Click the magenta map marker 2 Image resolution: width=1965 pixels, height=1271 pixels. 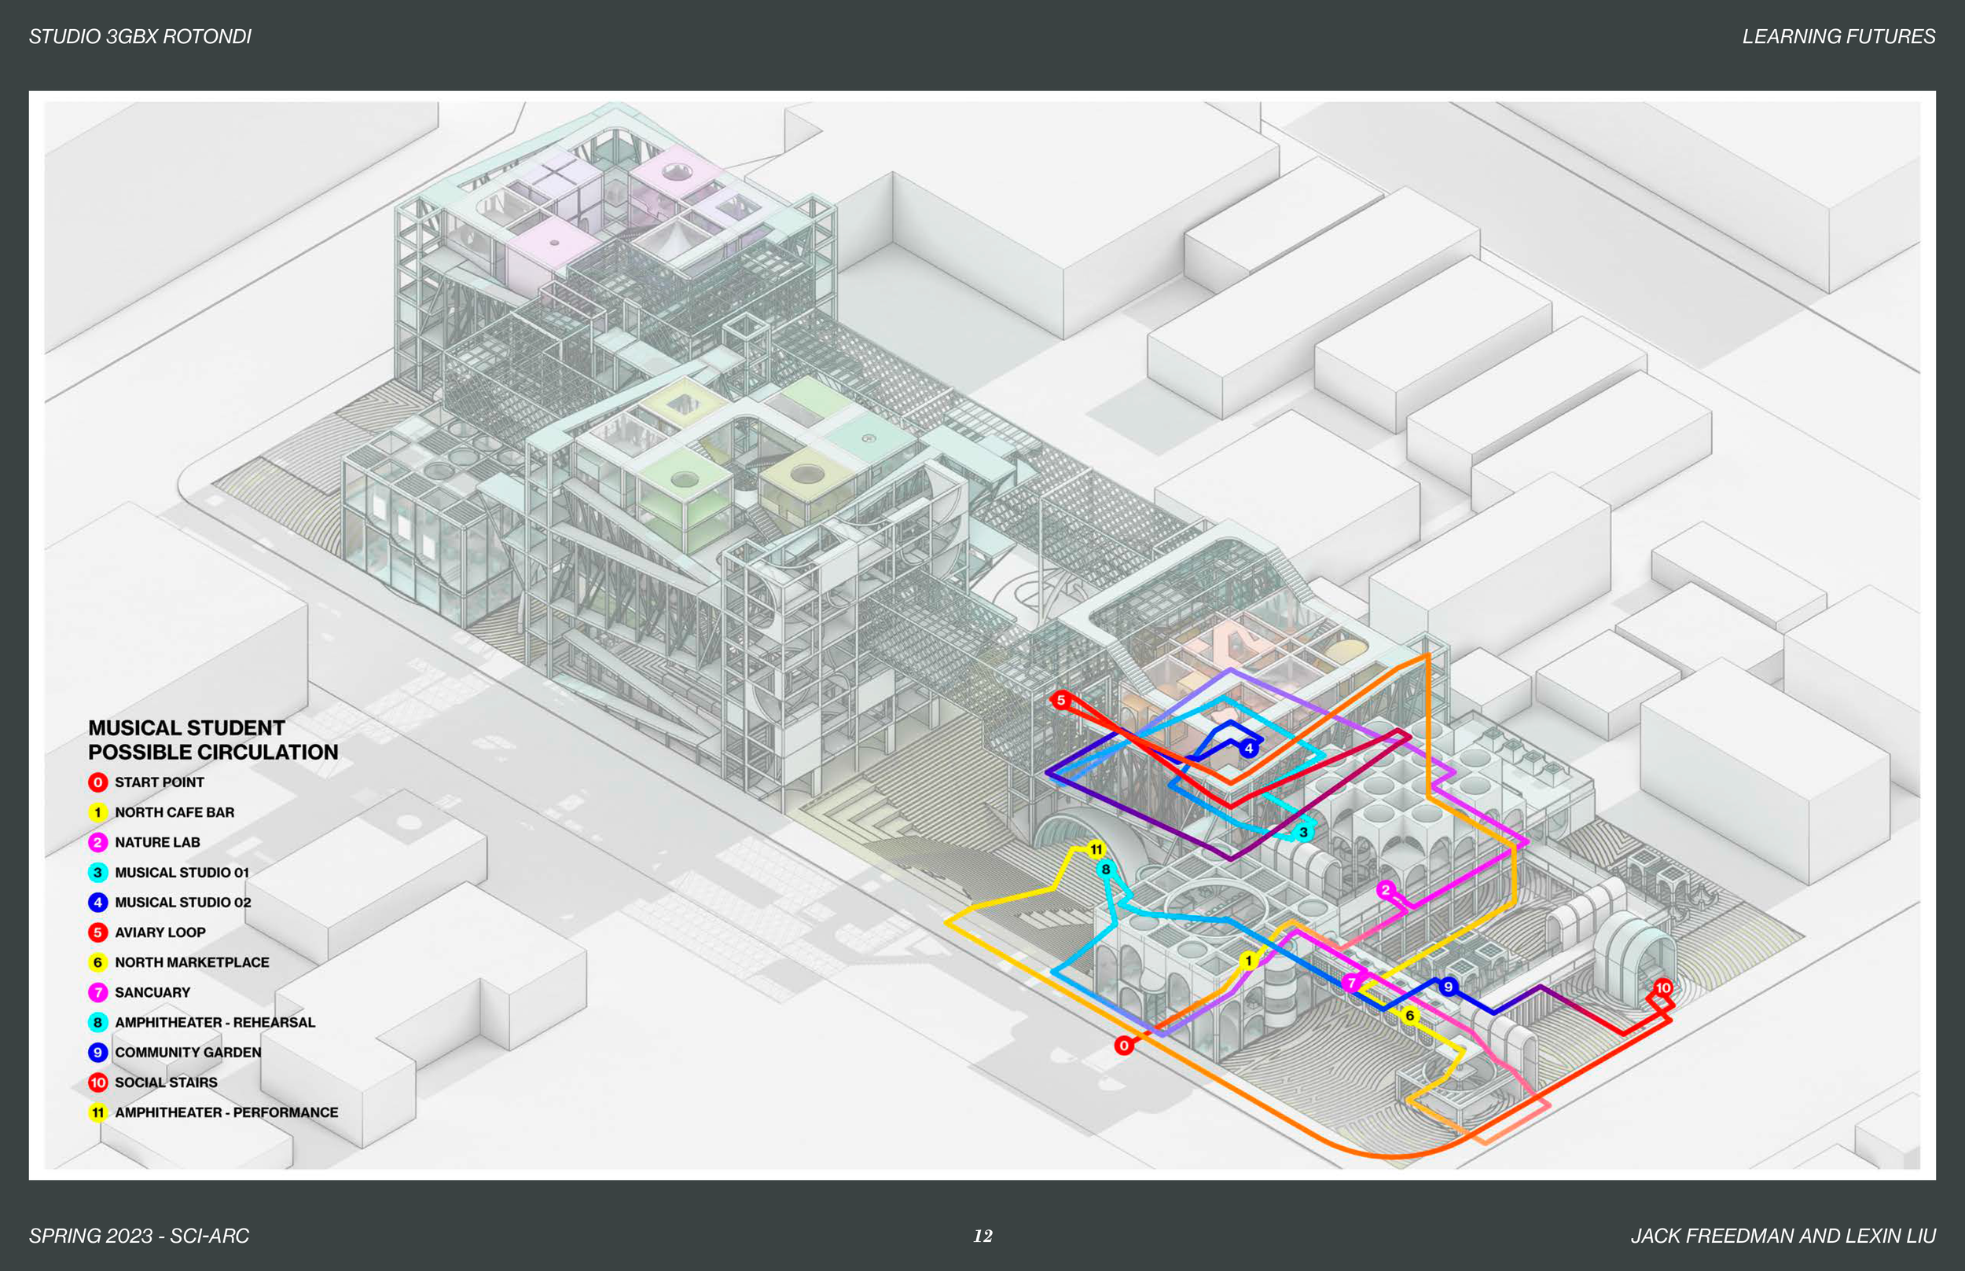tap(1386, 890)
